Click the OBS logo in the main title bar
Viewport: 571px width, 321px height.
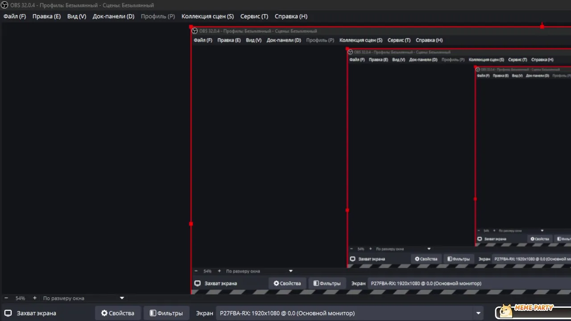5,5
